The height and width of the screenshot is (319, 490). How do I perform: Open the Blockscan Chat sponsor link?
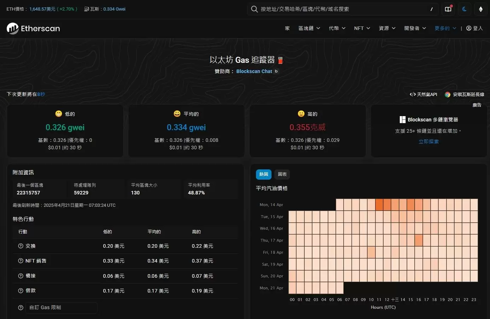(x=254, y=71)
